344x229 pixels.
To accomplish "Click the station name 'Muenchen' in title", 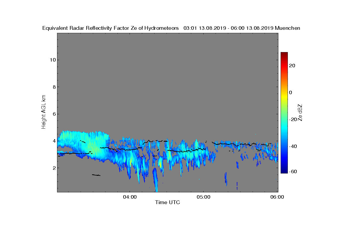I will click(288, 28).
